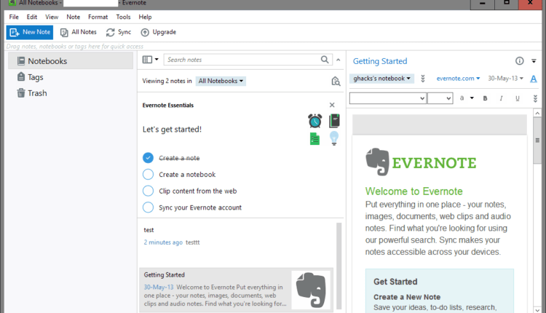Image resolution: width=546 pixels, height=313 pixels.
Task: Click the alarm clock reminder icon
Action: click(x=314, y=120)
